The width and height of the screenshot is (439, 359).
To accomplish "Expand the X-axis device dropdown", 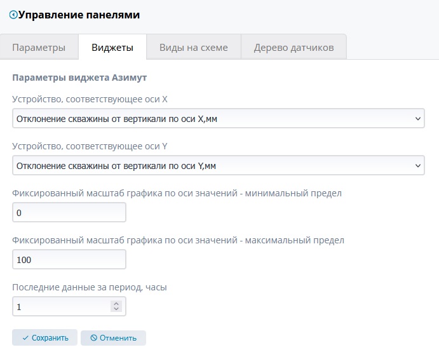I will 218,118.
